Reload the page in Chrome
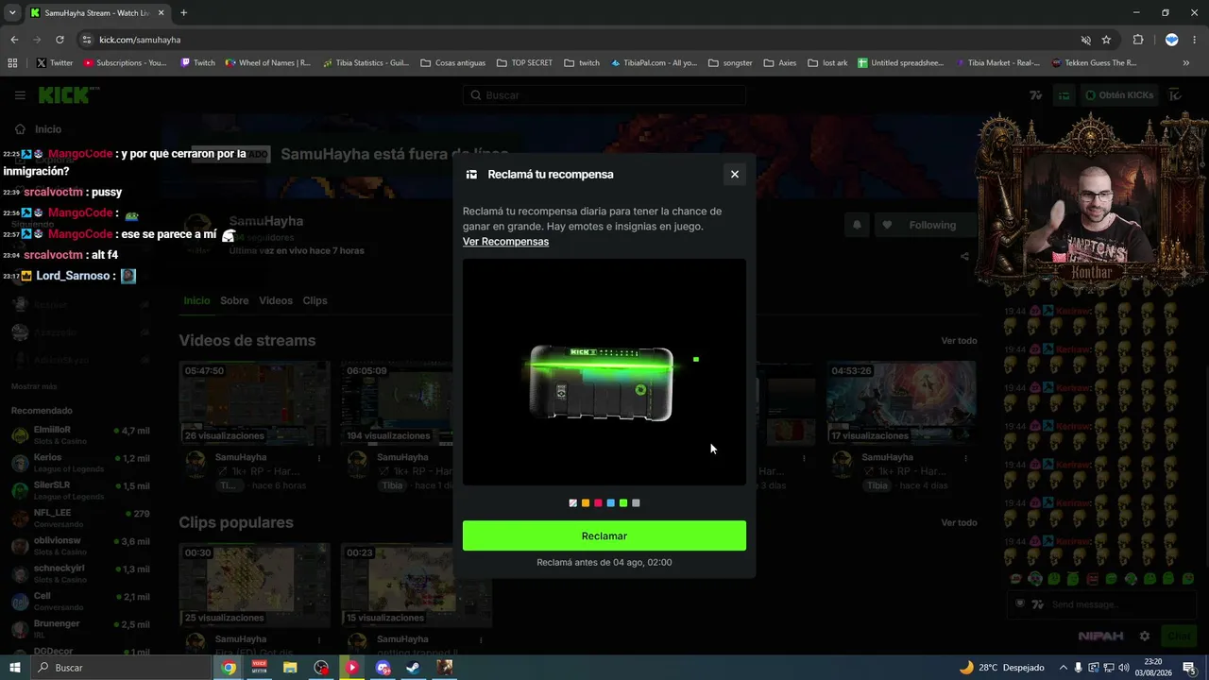The width and height of the screenshot is (1209, 680). pyautogui.click(x=60, y=40)
